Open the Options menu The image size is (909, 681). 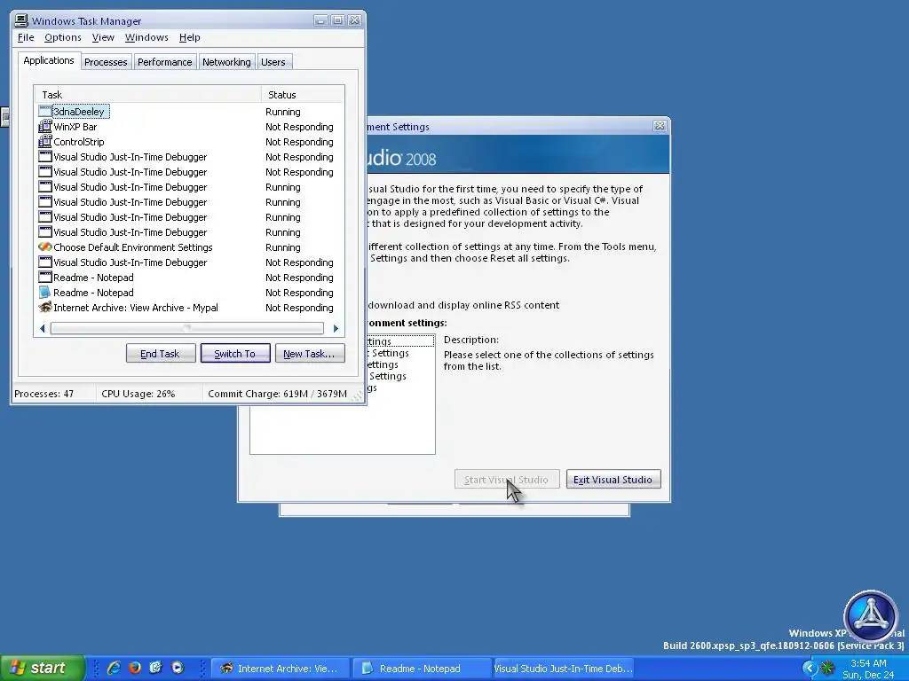[x=63, y=37]
